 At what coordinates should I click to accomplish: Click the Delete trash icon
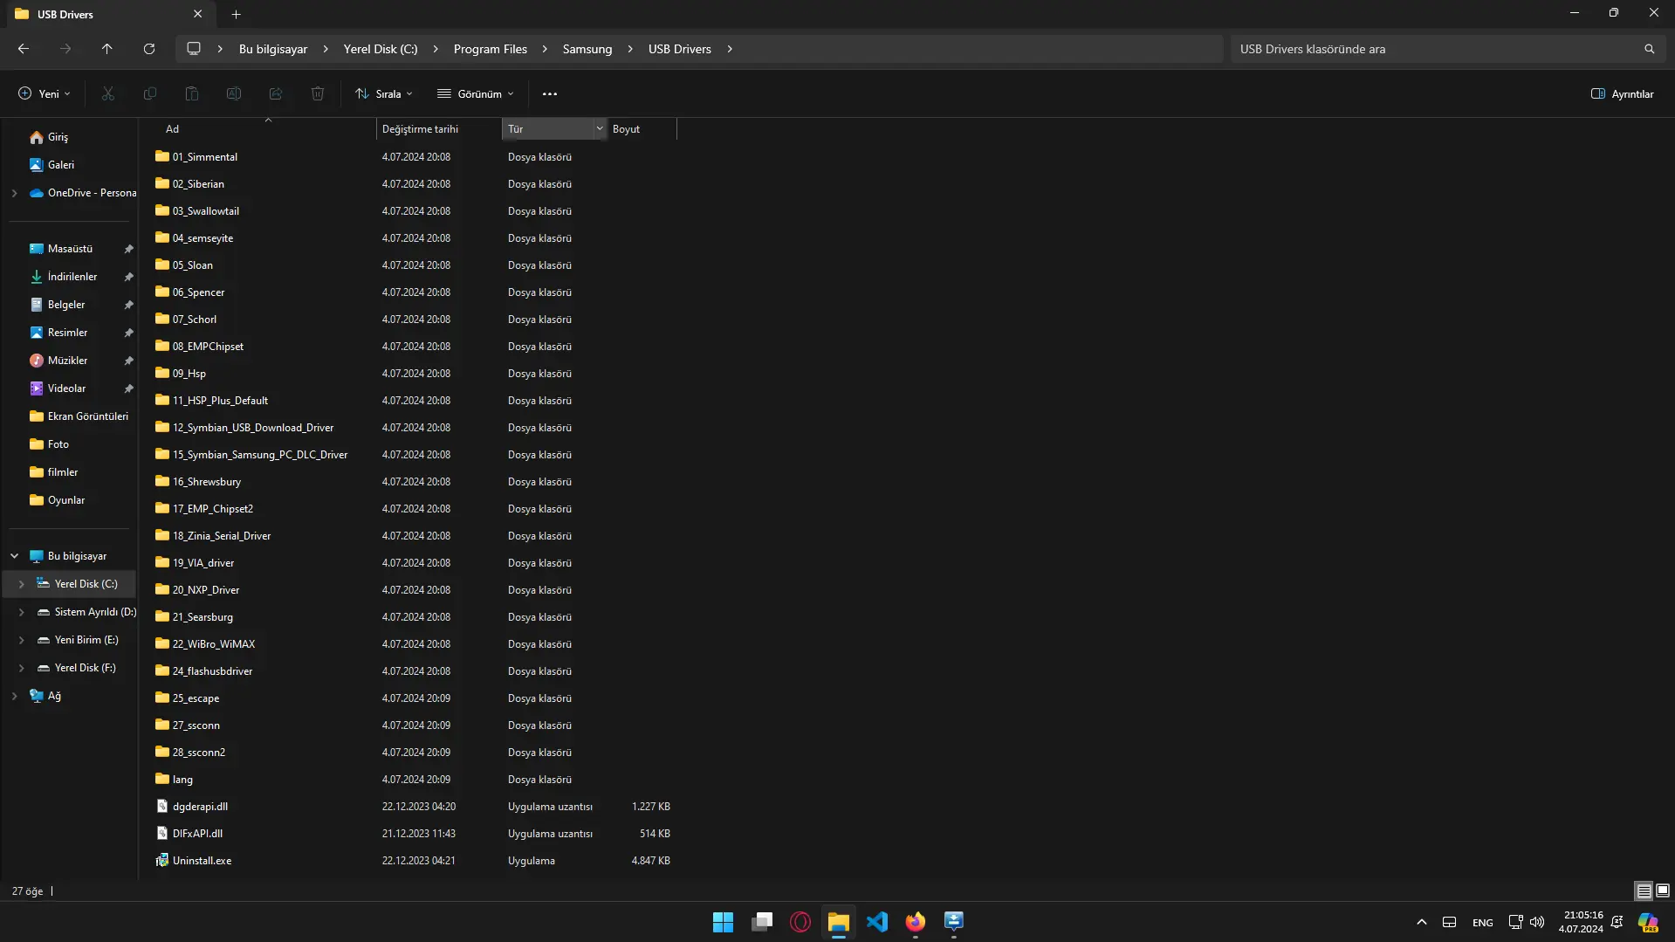318,93
